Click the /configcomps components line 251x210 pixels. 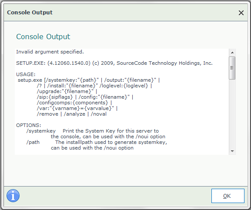(x=74, y=103)
